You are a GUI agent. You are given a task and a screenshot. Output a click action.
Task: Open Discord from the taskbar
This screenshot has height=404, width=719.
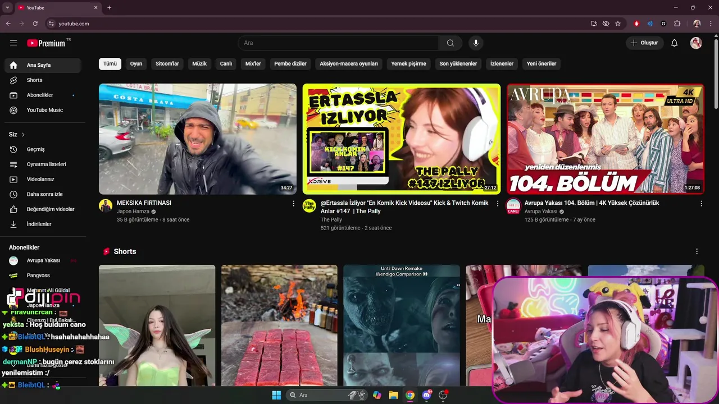(426, 395)
